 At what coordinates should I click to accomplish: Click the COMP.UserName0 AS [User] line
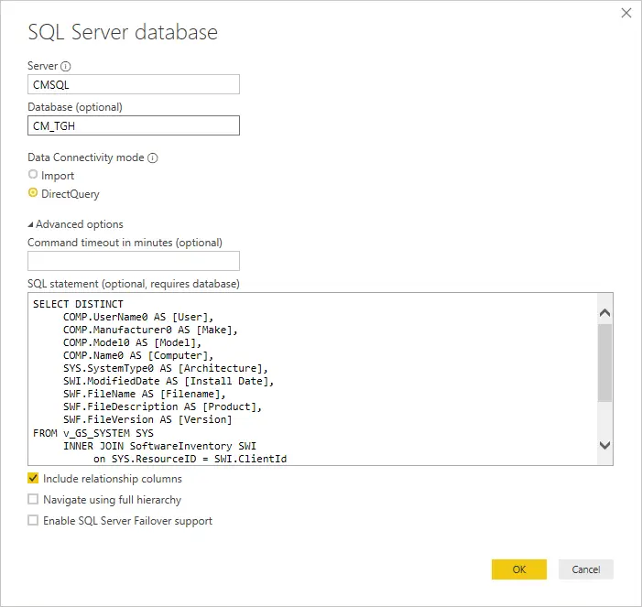(138, 317)
